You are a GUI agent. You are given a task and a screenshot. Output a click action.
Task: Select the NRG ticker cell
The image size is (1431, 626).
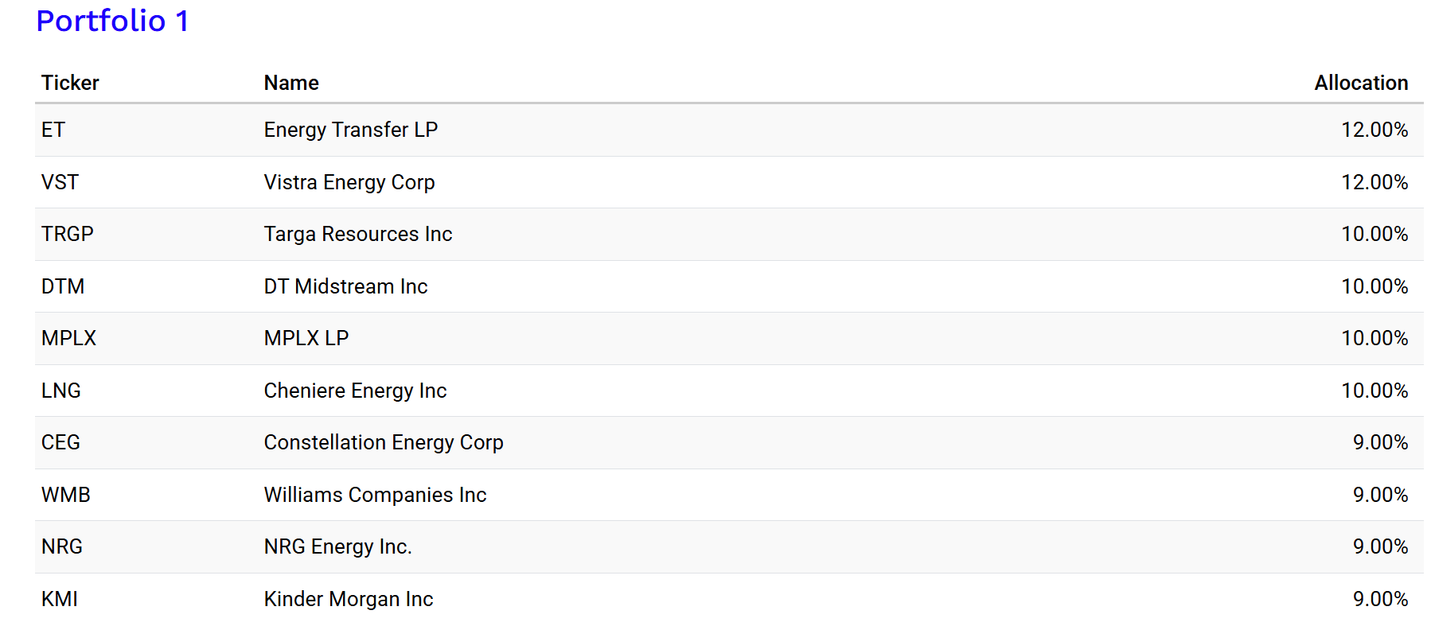(62, 546)
